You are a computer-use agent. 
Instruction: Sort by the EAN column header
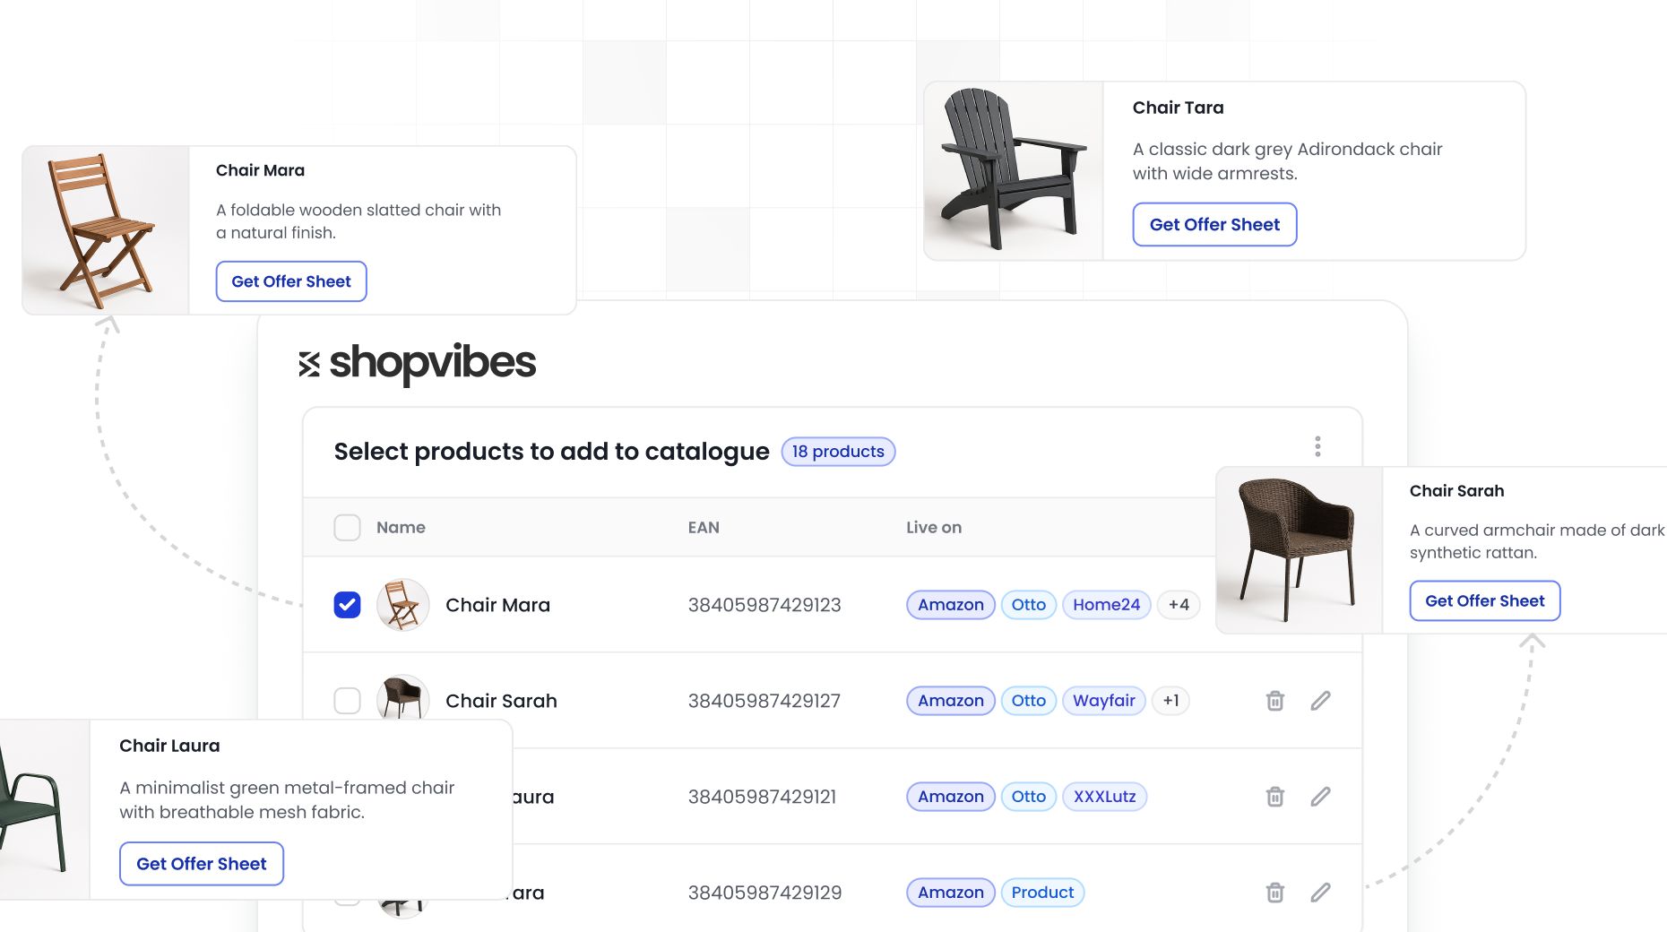click(x=704, y=528)
